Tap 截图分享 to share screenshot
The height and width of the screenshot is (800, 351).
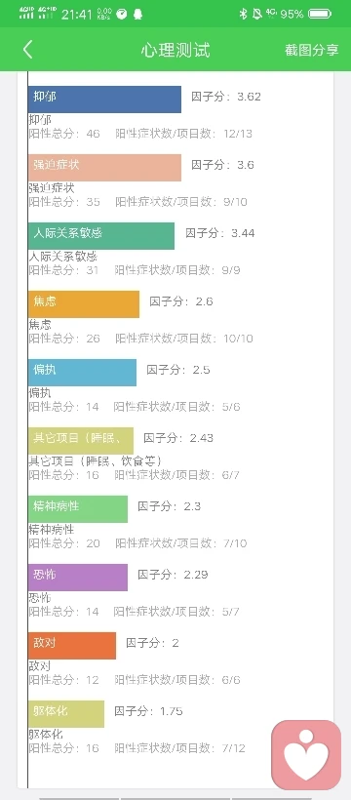point(311,50)
